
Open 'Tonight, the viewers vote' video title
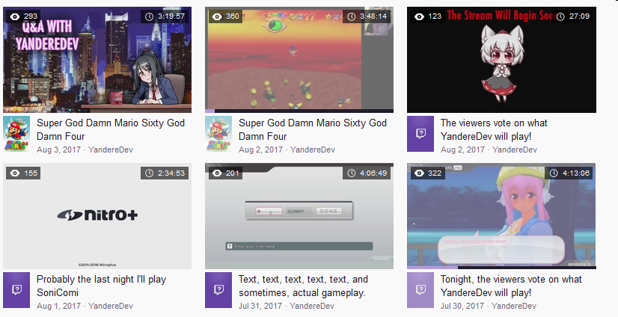point(511,286)
